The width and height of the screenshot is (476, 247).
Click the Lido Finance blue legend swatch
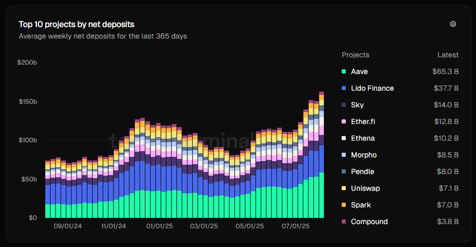(344, 88)
